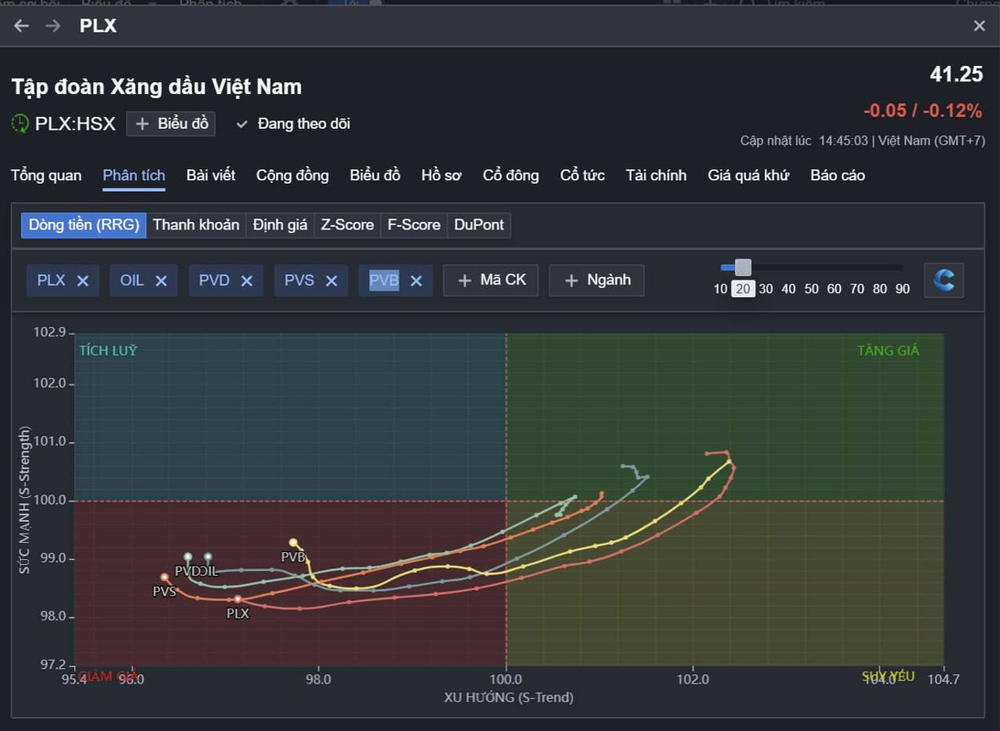Image resolution: width=1000 pixels, height=731 pixels.
Task: View the Giá quá khứ tab
Action: pyautogui.click(x=748, y=175)
